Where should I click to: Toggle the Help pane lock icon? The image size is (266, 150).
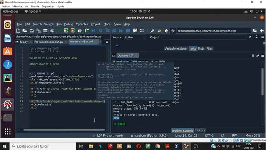click(x=256, y=37)
